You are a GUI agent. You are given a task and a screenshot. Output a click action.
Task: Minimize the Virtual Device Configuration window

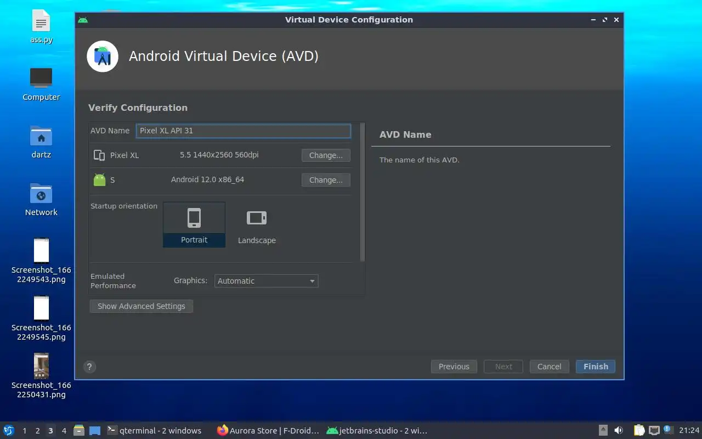(593, 20)
